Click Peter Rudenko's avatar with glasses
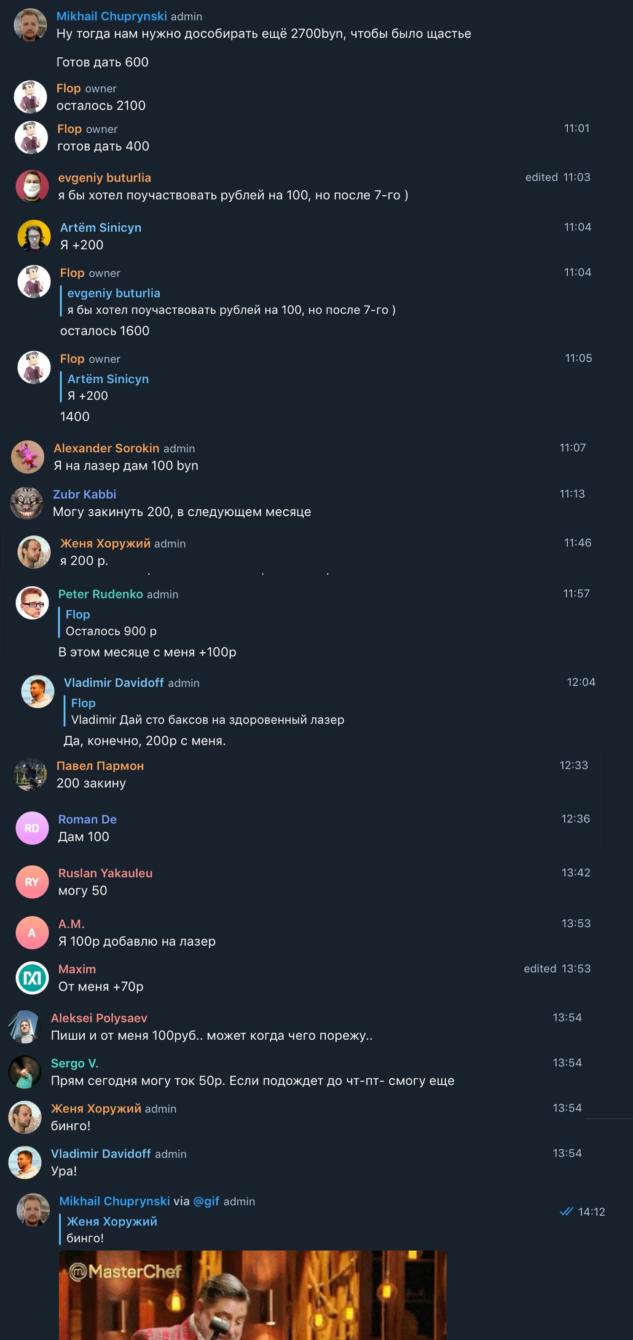633x1340 pixels. tap(32, 602)
